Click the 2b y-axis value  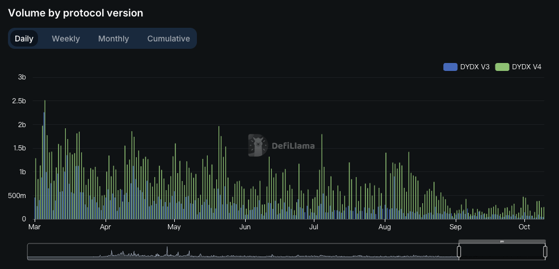(22, 124)
